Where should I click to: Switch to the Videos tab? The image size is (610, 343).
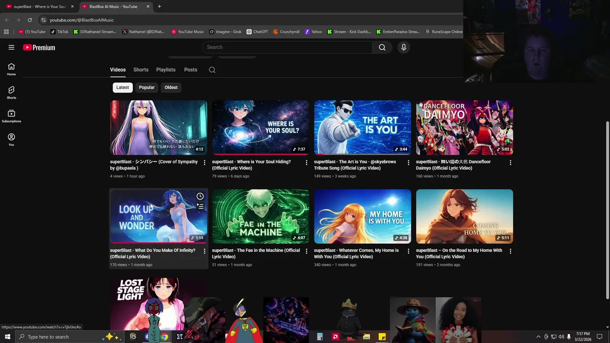(x=118, y=70)
